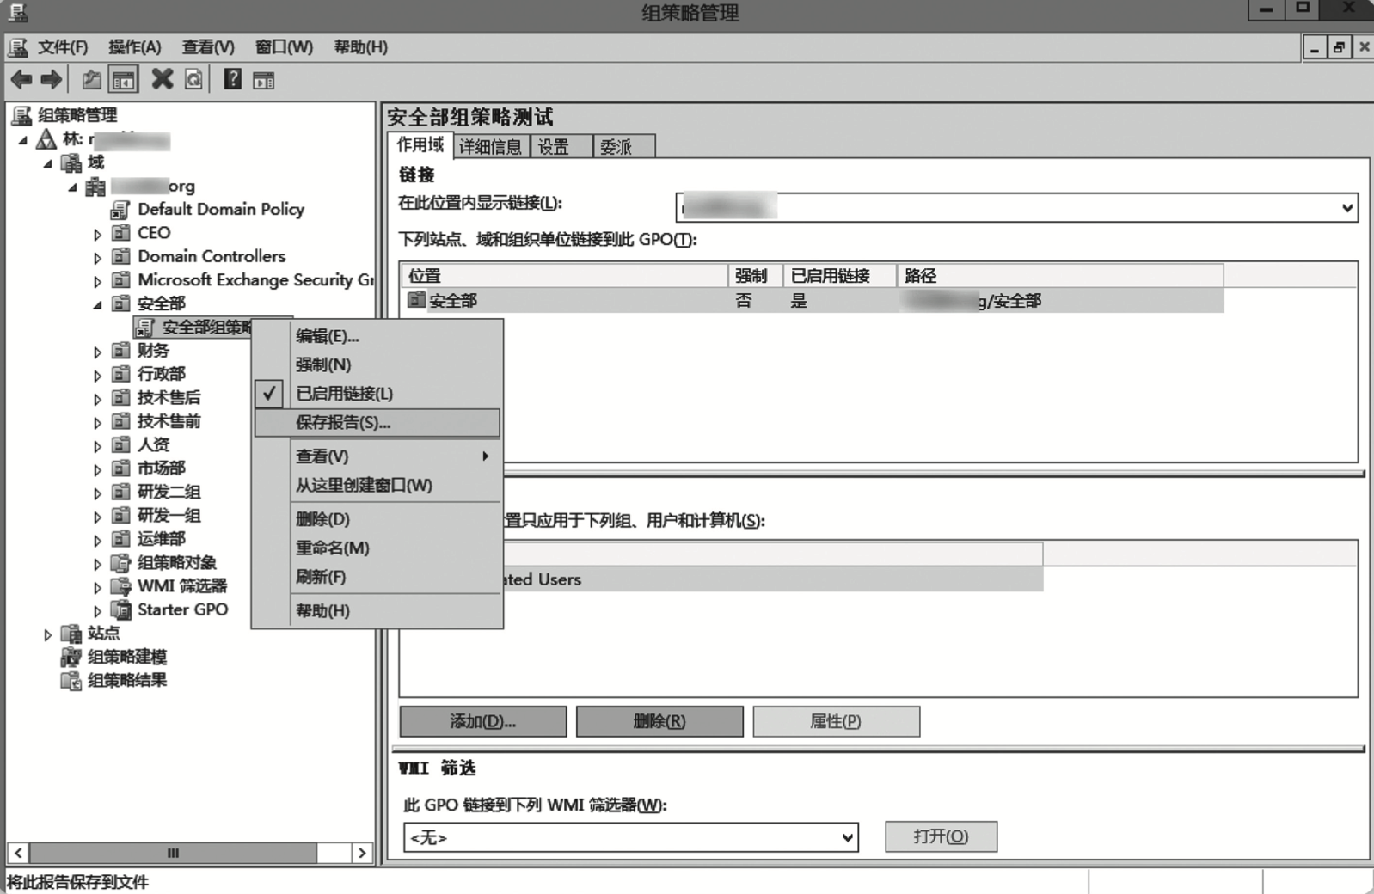
Task: Click the 组策略管理 root node icon
Action: [21, 115]
